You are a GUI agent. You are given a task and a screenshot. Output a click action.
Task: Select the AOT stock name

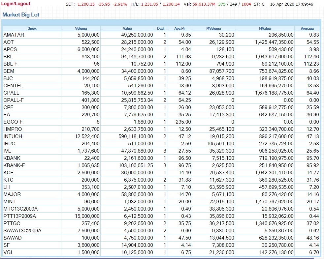[x=9, y=42]
